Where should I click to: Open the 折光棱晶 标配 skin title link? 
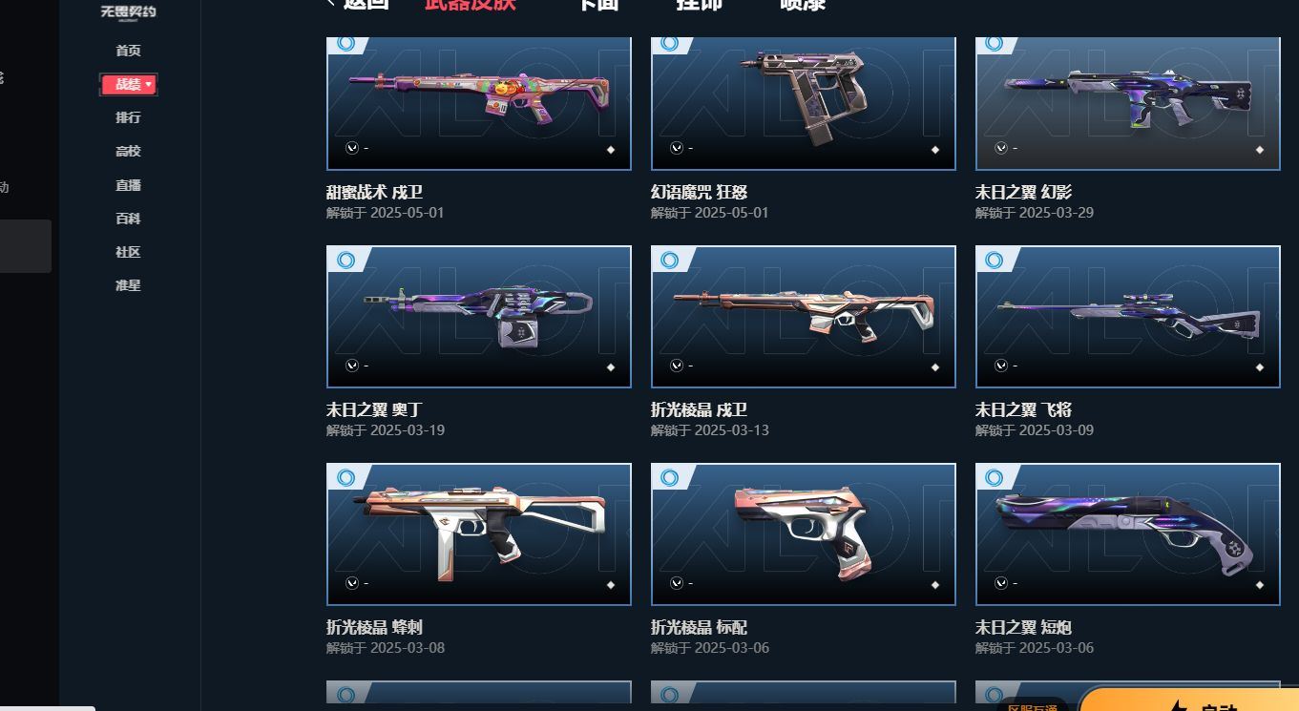point(699,628)
